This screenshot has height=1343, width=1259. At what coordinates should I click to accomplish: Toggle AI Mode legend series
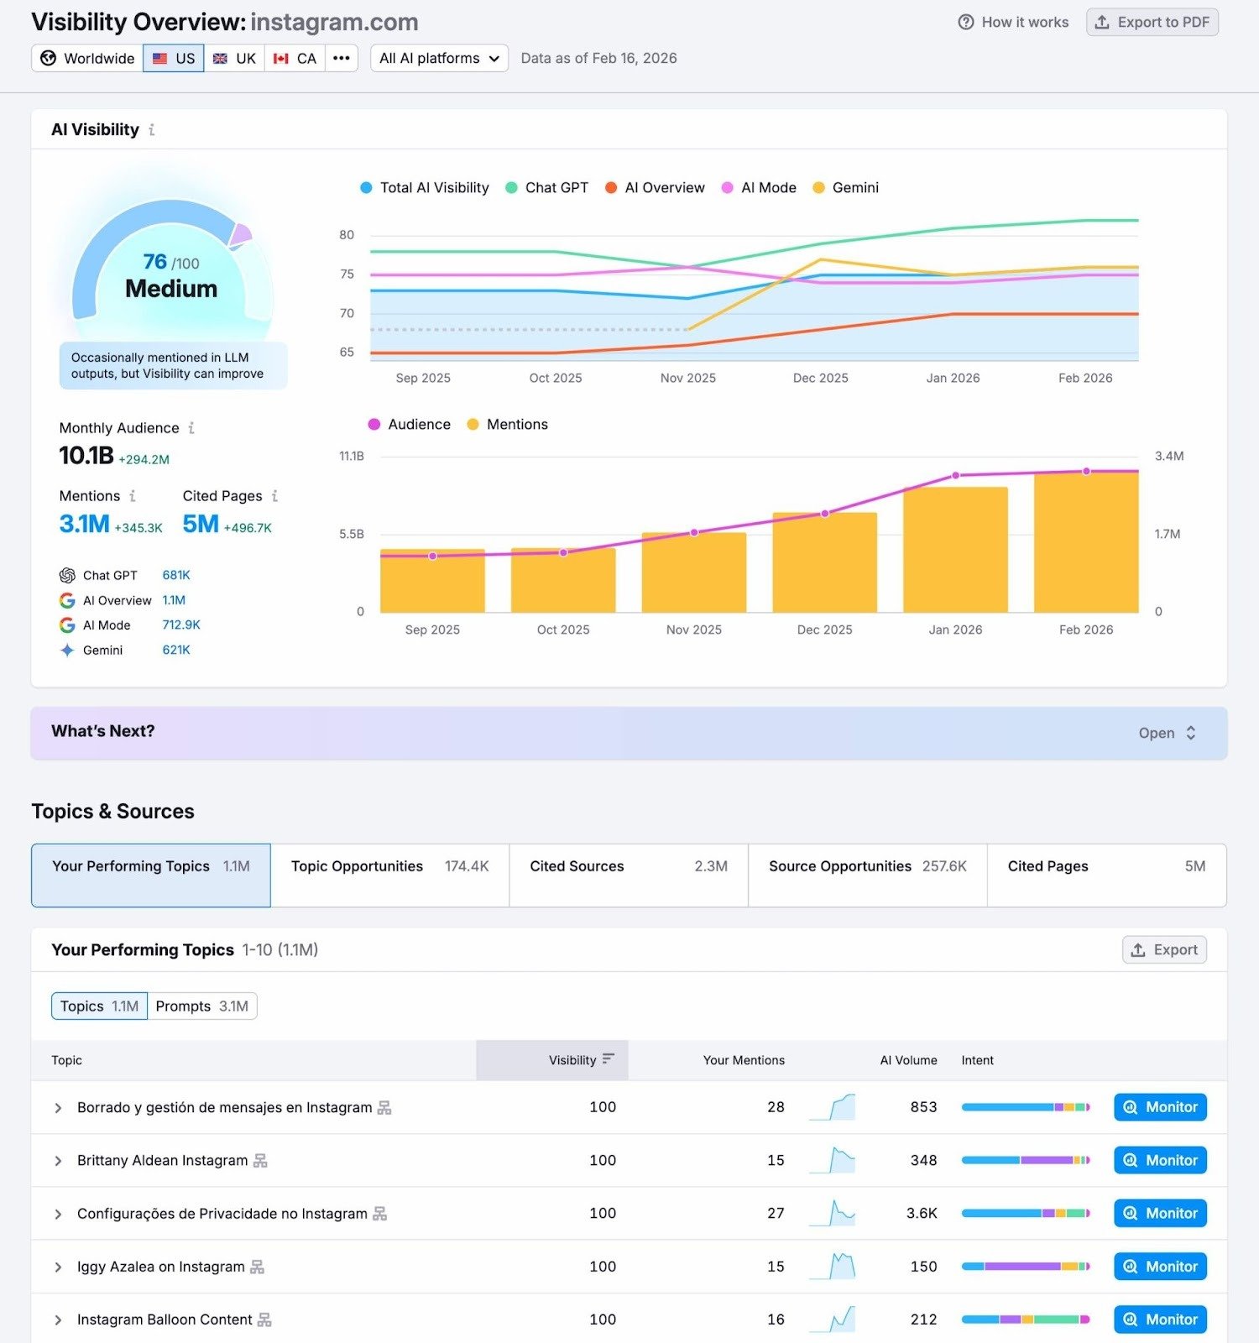pos(759,188)
